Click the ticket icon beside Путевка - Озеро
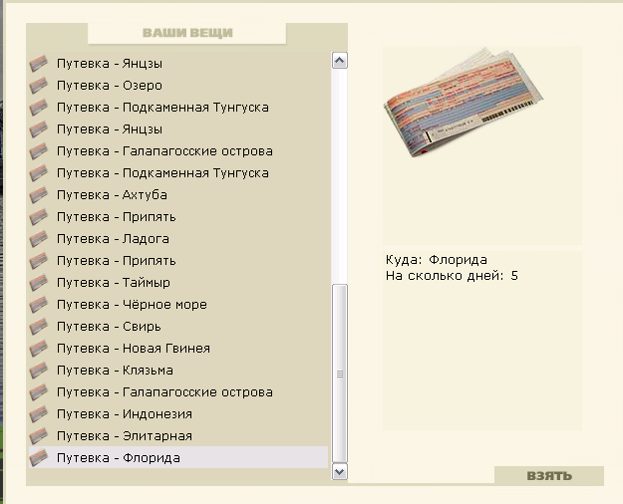This screenshot has width=623, height=504. [x=39, y=86]
